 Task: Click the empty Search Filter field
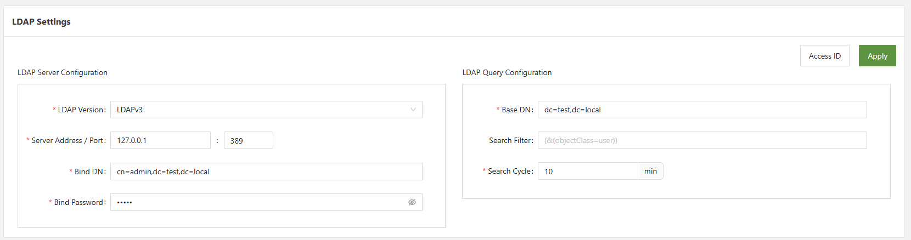point(702,140)
